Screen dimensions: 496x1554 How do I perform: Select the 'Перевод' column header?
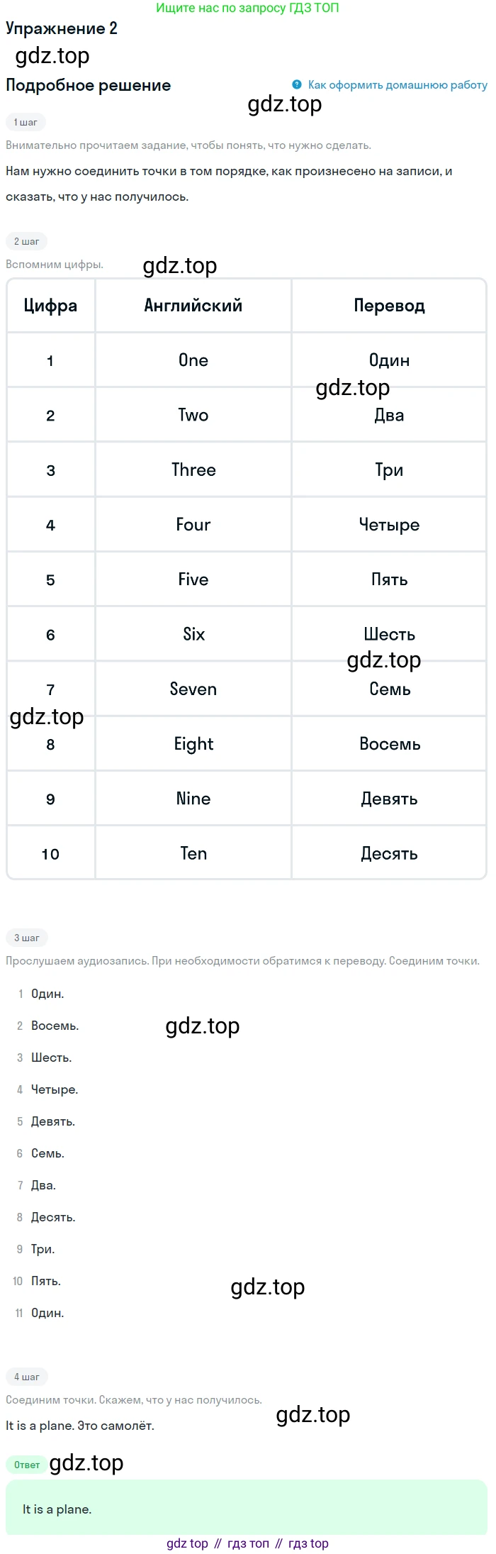[389, 306]
